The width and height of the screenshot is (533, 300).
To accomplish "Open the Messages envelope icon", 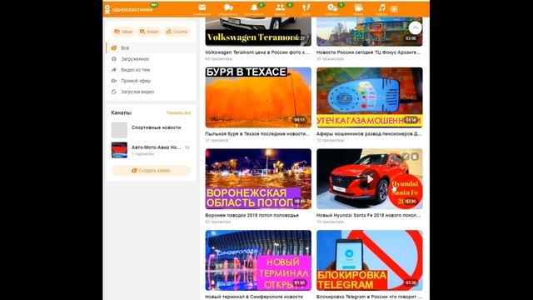I will [202, 7].
